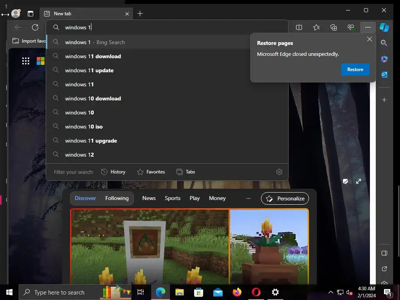Click the Personalize button
The width and height of the screenshot is (400, 300).
(285, 198)
